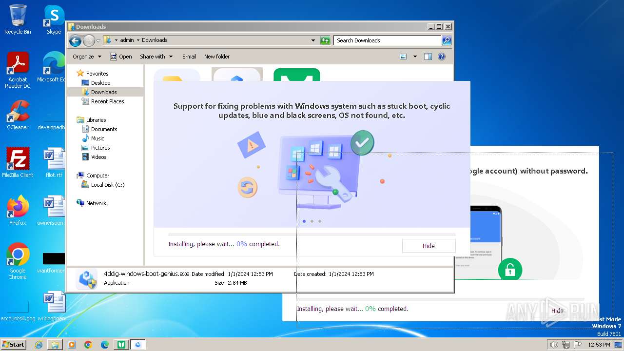Open Internet Explorer from the taskbar
Screen dimensions: 624x351
click(39, 345)
